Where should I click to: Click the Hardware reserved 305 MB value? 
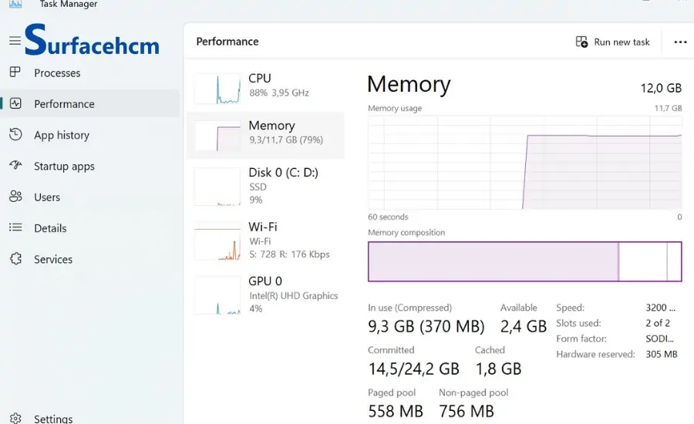(662, 354)
